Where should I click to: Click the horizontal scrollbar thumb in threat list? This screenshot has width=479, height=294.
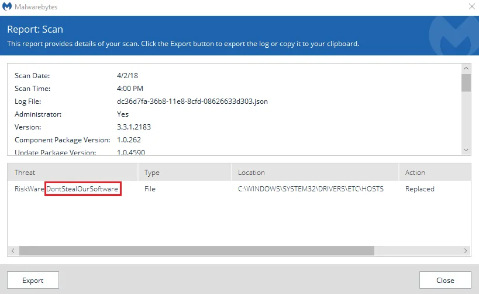click(x=197, y=251)
